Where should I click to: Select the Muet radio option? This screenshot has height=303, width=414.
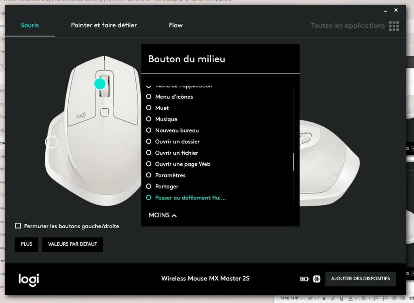click(x=157, y=108)
